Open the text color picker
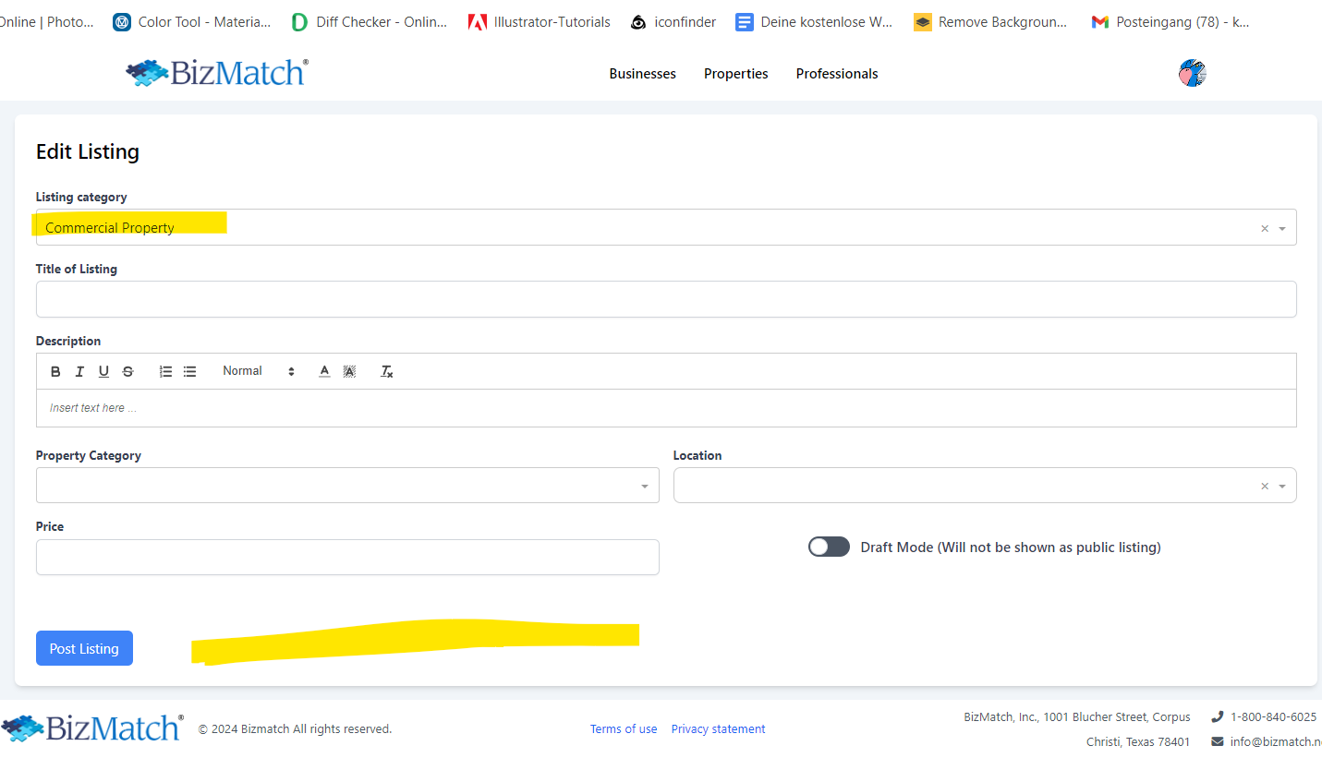1322x782 pixels. 324,371
